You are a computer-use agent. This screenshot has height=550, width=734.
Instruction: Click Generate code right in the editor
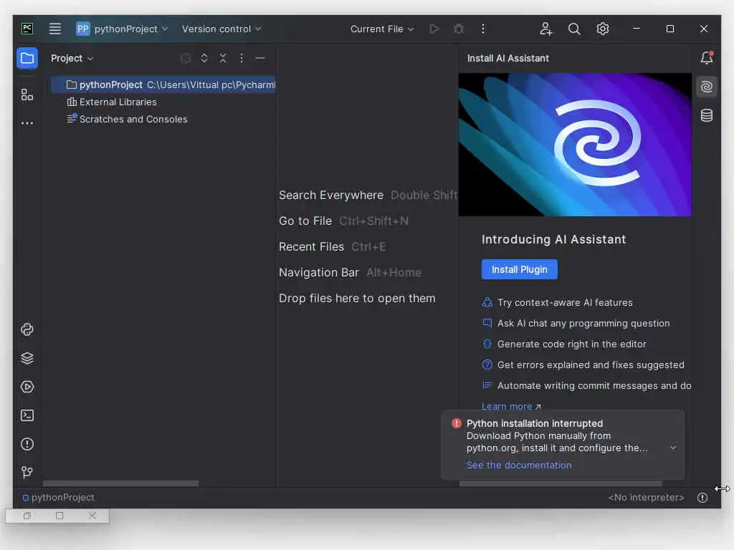click(x=571, y=344)
